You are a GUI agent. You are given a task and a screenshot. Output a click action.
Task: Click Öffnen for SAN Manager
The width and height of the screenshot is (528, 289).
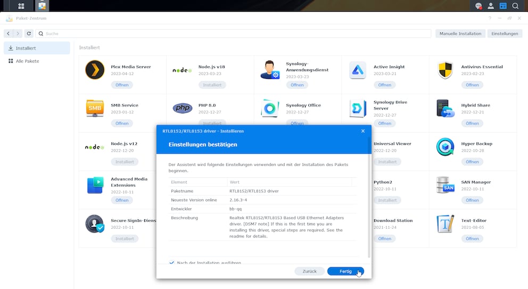[x=472, y=200]
